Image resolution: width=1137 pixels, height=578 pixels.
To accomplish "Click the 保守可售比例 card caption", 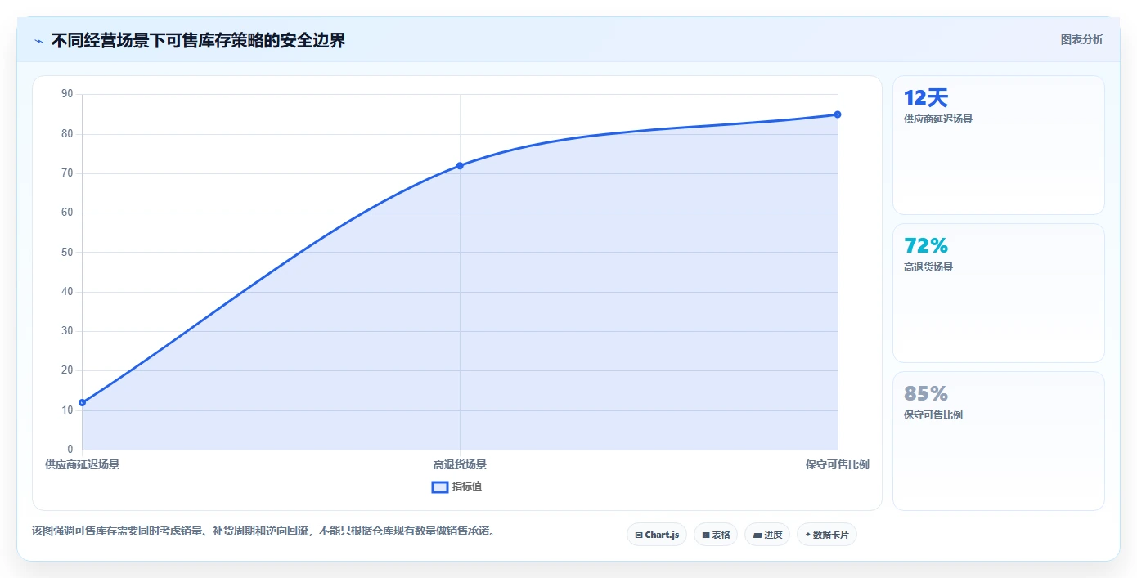I will coord(933,415).
